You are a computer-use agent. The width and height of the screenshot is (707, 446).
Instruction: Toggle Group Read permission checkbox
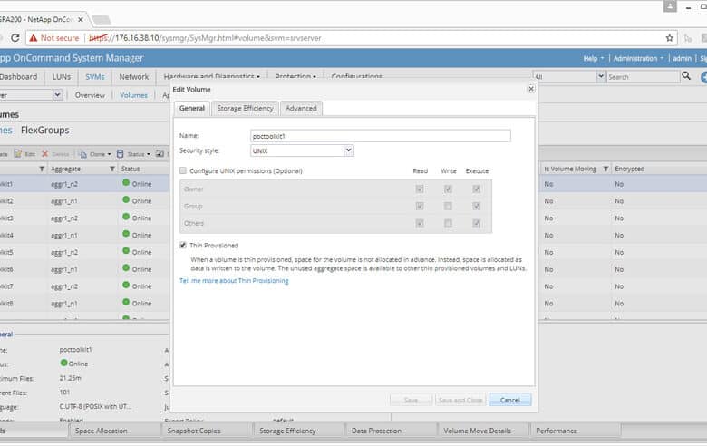point(420,206)
